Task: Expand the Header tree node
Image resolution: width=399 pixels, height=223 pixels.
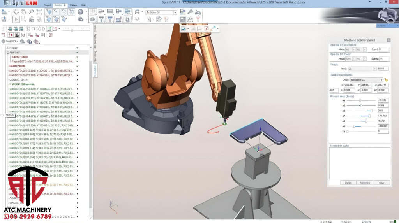Action: pyautogui.click(x=7, y=47)
